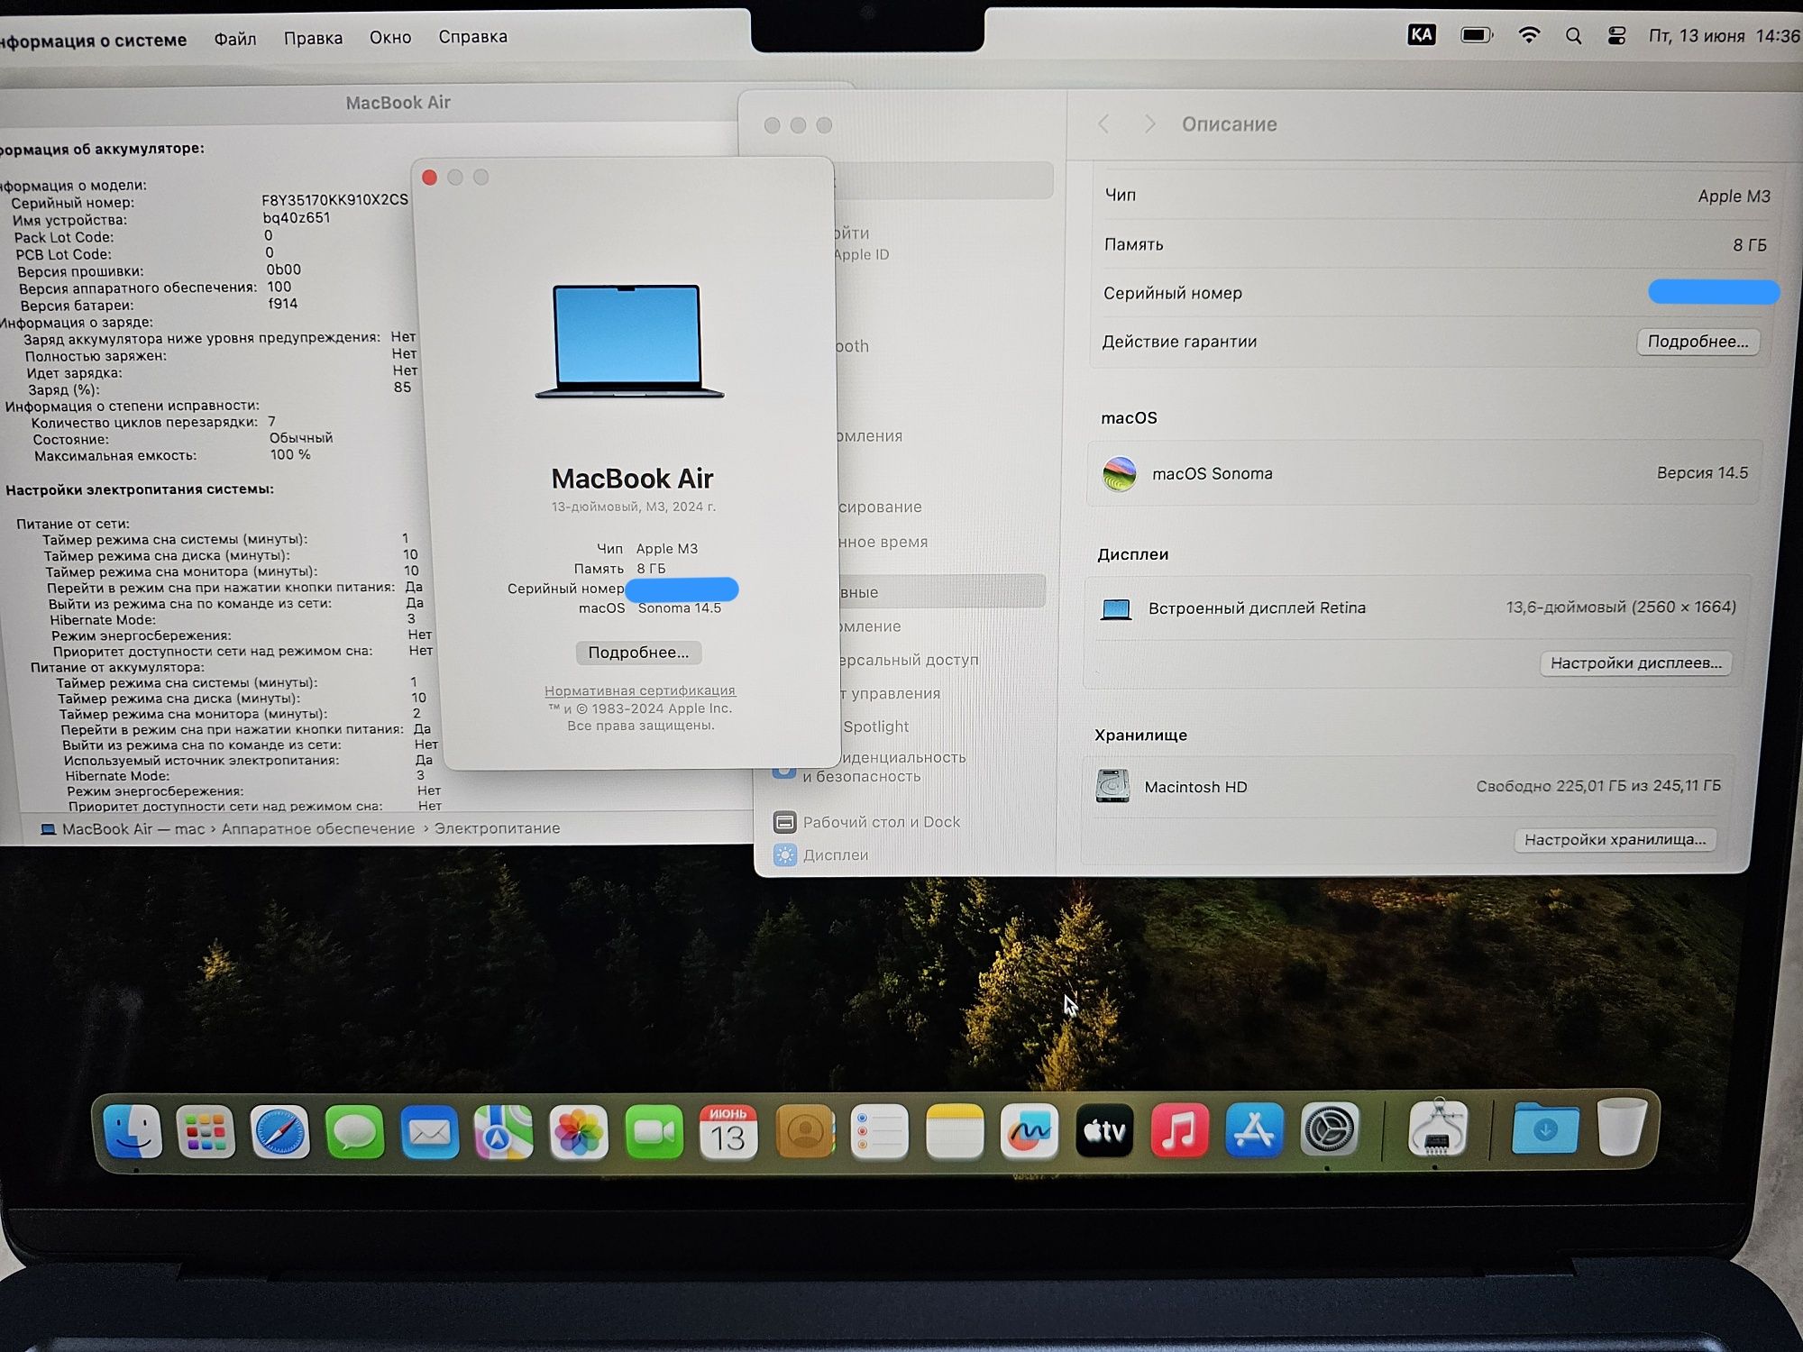Launch FaceTime from the Dock

coord(654,1131)
